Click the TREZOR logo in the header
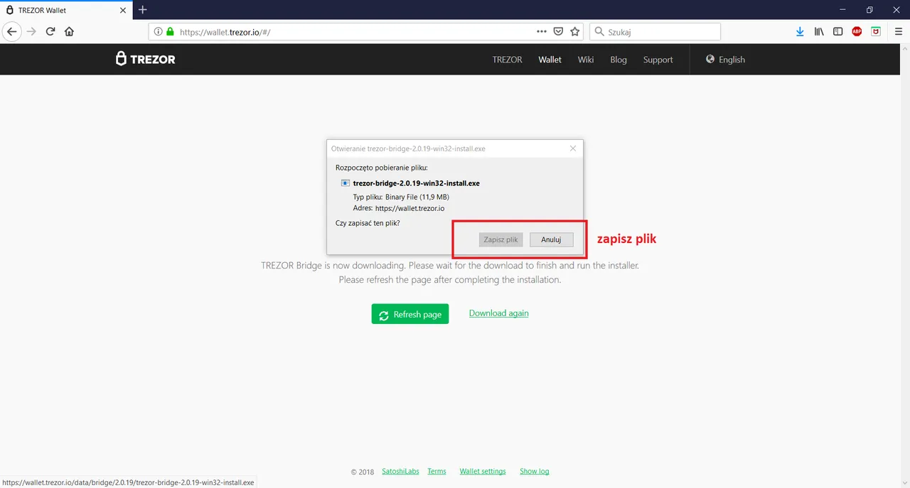This screenshot has width=910, height=488. (x=146, y=59)
